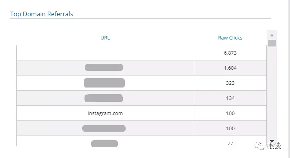
Task: Click the blurred URL in the 323 row
Action: pyautogui.click(x=104, y=83)
